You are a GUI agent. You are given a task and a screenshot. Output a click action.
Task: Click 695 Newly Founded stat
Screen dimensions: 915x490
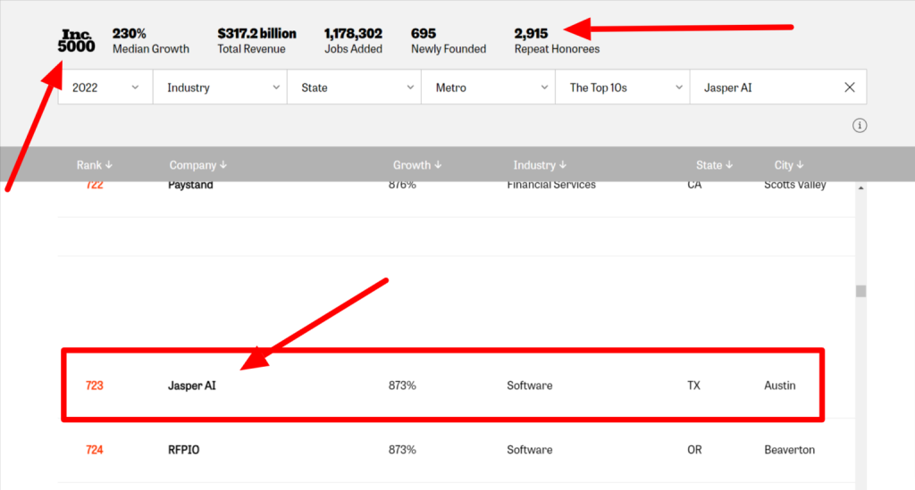point(449,41)
